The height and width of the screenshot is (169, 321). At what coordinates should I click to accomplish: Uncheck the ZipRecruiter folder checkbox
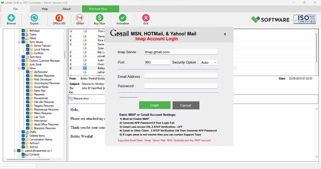[28, 72]
